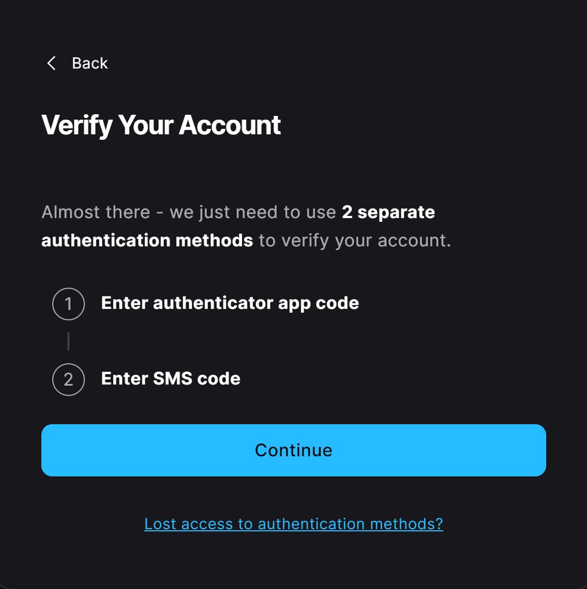The image size is (587, 589).
Task: Click the vertical connector between steps
Action: pyautogui.click(x=69, y=342)
